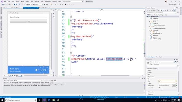182x102 pixels.
Task: Click the Solution Explorer Preview Selected Items icon
Action: (175, 10)
